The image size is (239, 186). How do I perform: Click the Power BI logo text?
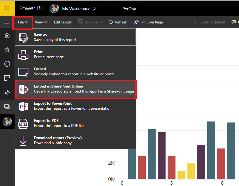tap(31, 8)
